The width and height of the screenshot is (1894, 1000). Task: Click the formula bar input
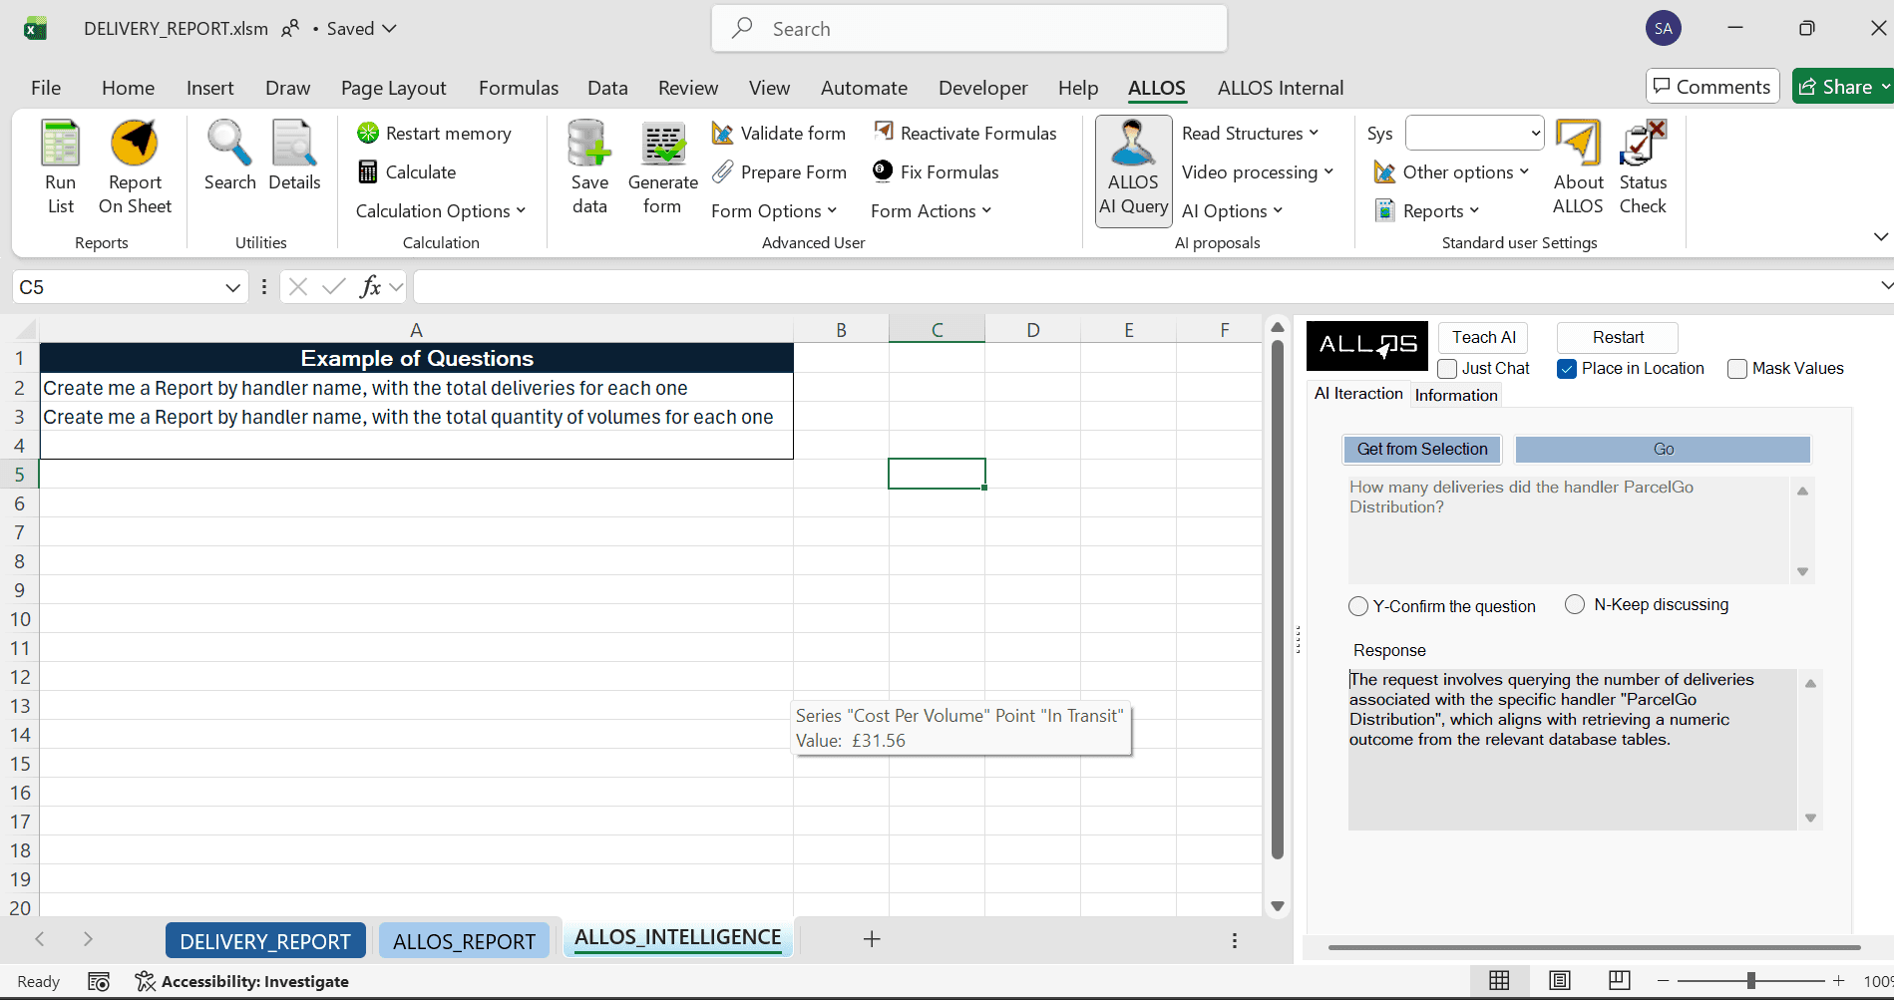coord(1142,287)
